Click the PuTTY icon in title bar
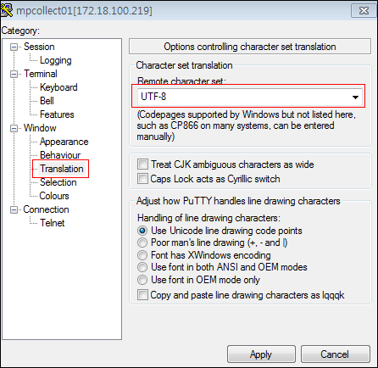 [x=7, y=10]
